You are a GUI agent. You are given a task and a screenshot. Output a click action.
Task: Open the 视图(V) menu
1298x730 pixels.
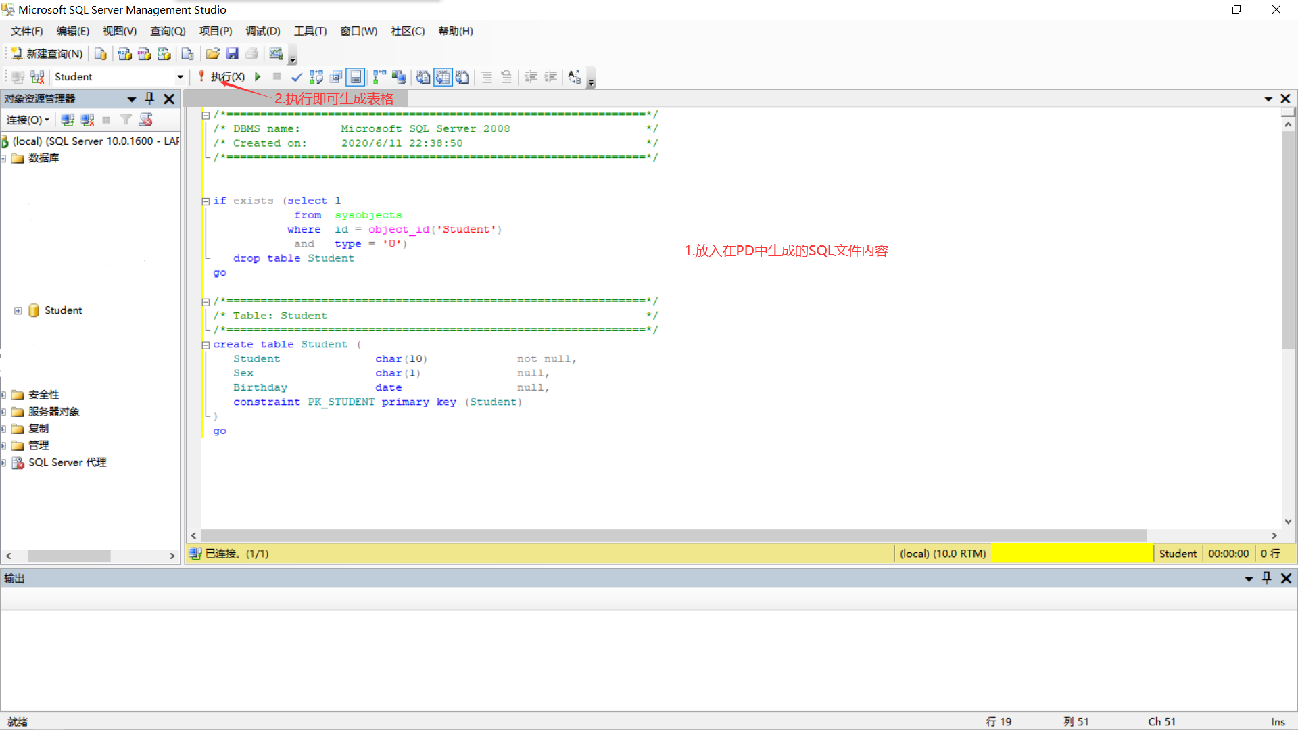pyautogui.click(x=119, y=31)
